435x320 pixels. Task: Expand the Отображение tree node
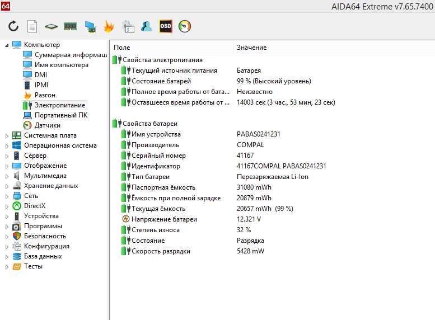(7, 166)
